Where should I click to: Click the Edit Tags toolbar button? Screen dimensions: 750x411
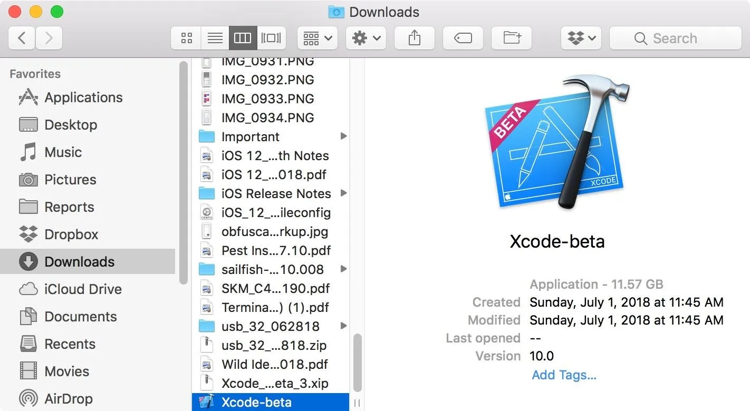(463, 38)
